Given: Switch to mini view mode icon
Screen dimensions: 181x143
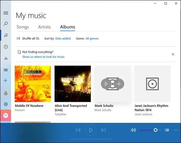Looking at the screenshot, I should [x=167, y=130].
